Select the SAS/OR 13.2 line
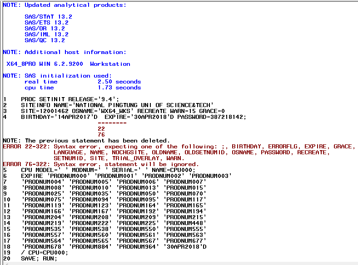The image size is (358, 265). pyautogui.click(x=45, y=29)
